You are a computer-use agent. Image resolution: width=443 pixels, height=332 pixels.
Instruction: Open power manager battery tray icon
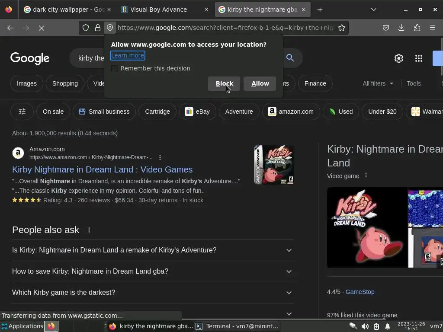[376, 326]
